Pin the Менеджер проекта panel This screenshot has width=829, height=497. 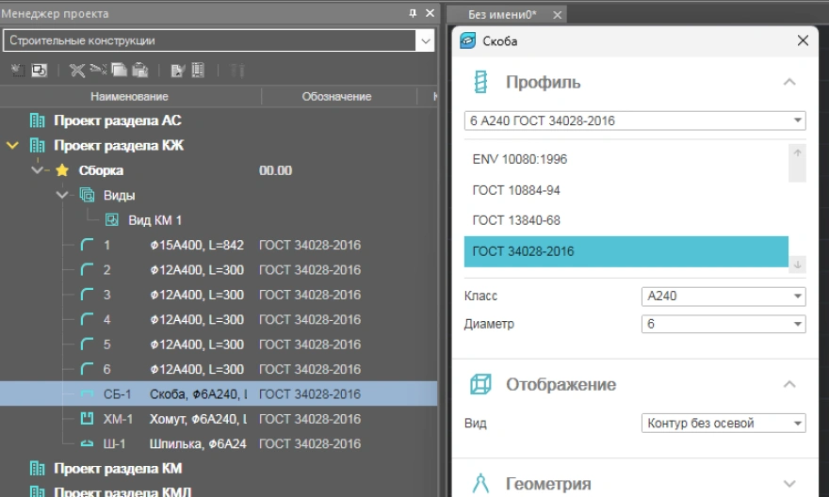click(412, 13)
